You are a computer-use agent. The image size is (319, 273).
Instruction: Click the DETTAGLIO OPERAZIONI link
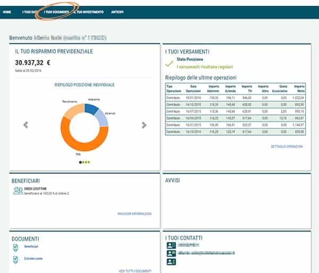coord(287,146)
